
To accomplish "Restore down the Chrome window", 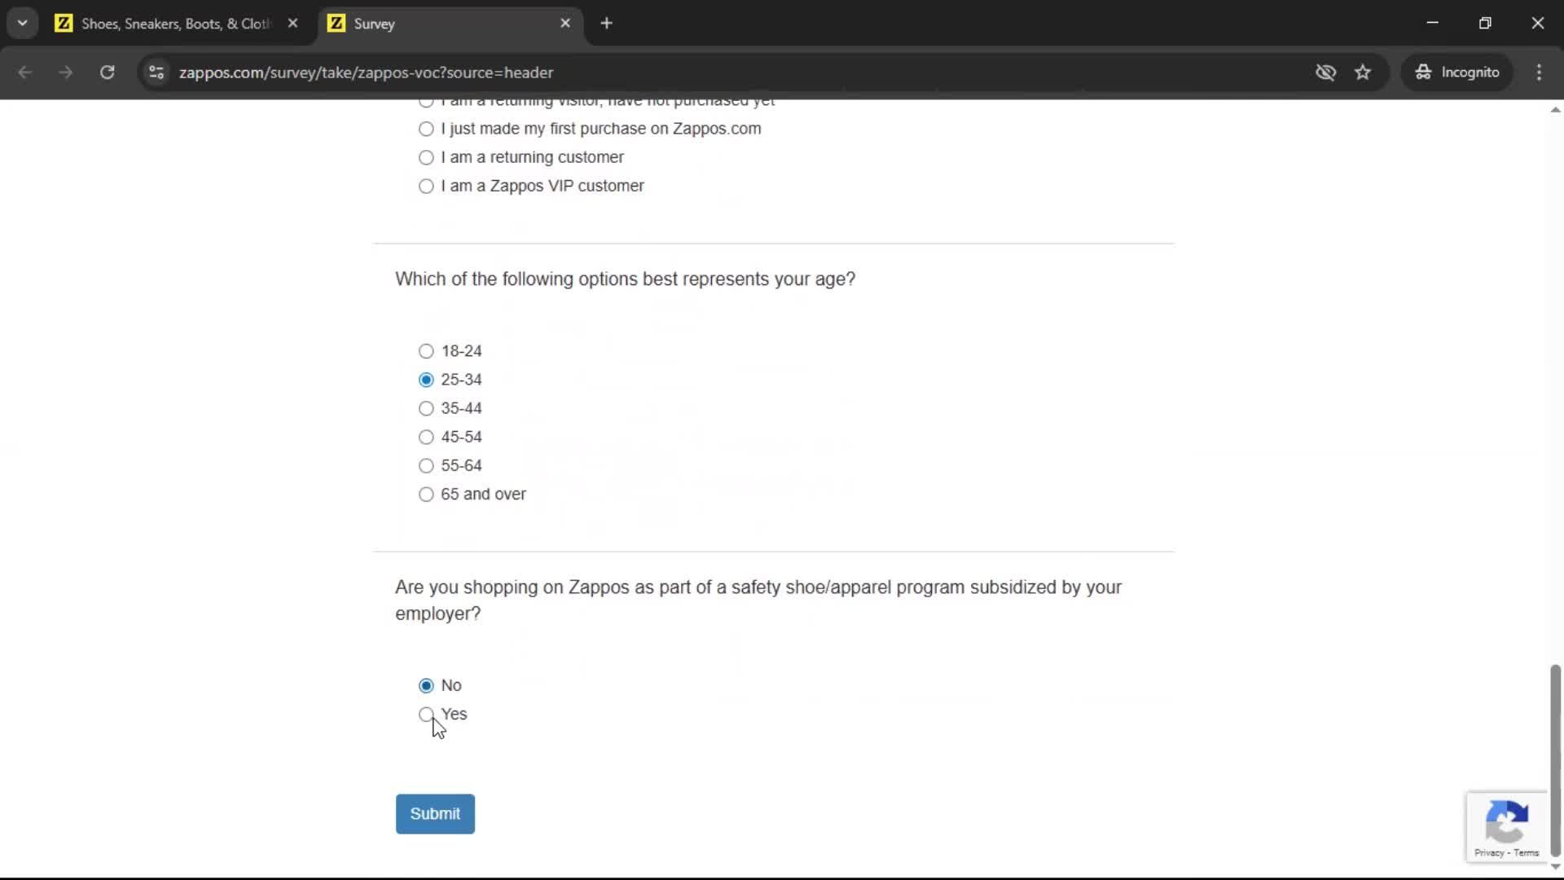I will [1485, 23].
